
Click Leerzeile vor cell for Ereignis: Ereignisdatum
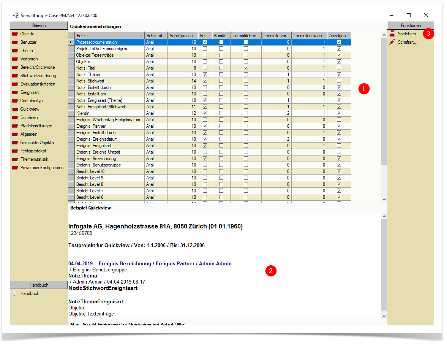tap(276, 139)
